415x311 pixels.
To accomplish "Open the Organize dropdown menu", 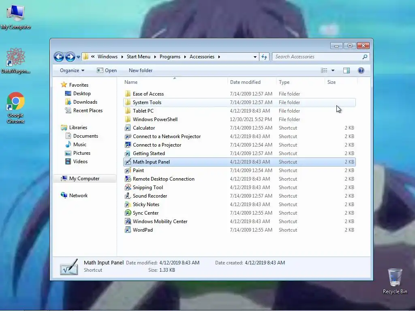I will point(72,70).
